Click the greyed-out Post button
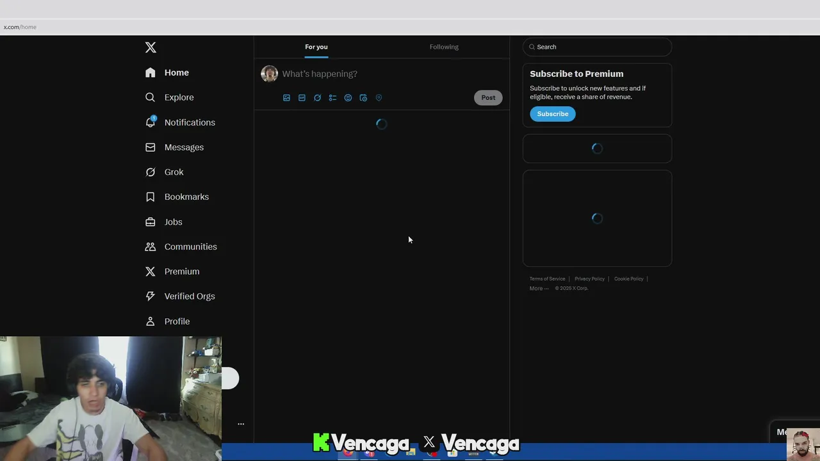 point(488,98)
